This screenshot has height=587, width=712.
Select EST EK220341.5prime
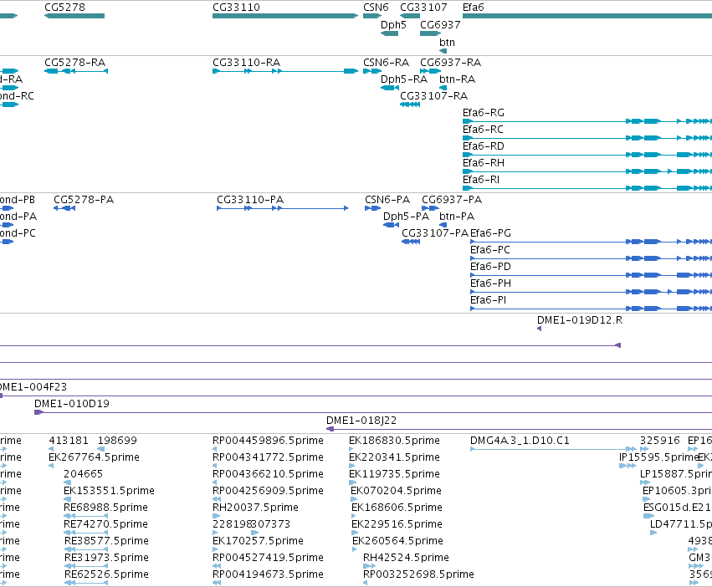[x=352, y=466]
